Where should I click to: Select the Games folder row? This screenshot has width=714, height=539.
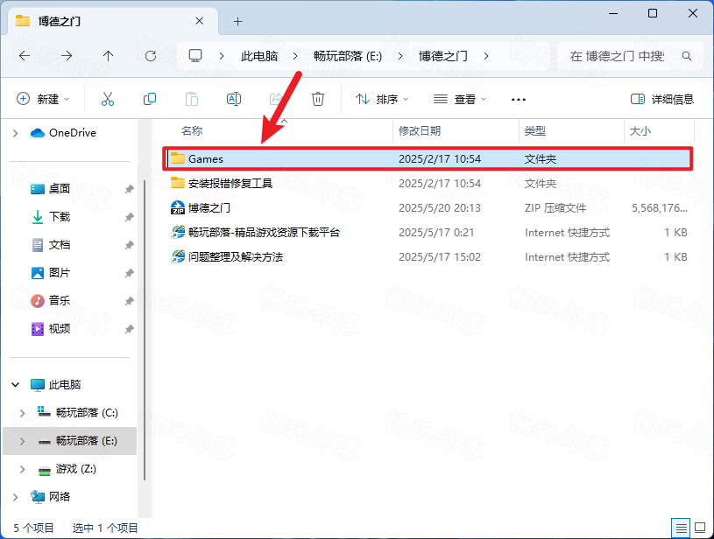coord(428,158)
